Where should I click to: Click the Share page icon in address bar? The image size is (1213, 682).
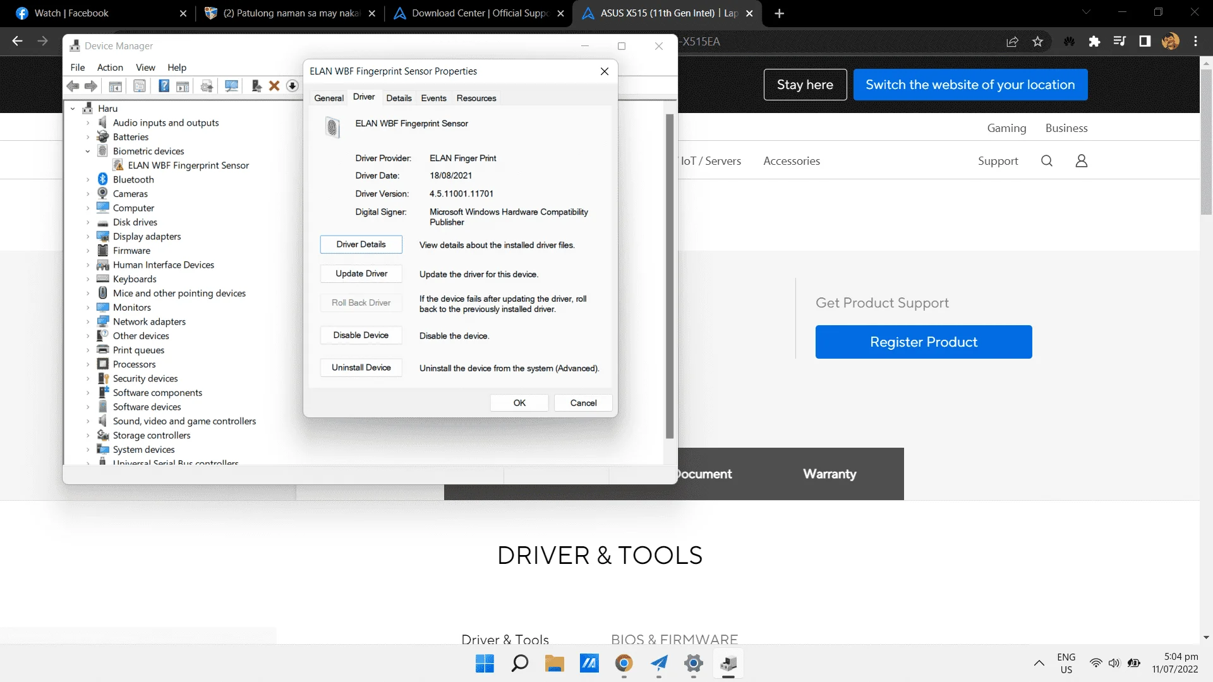[1012, 42]
